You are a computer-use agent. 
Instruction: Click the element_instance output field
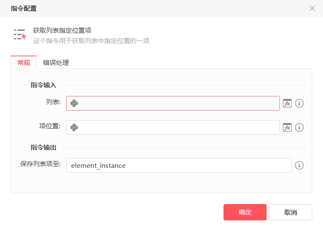(x=179, y=165)
